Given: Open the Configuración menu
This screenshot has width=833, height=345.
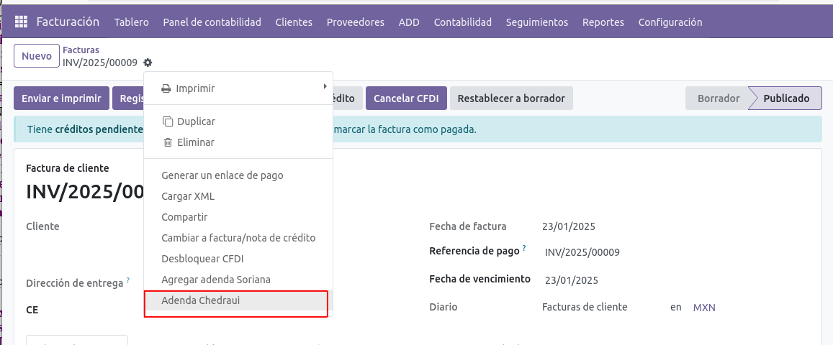Looking at the screenshot, I should click(670, 22).
